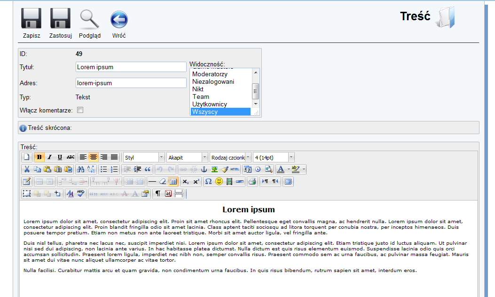The width and height of the screenshot is (495, 297).
Task: Open the 4 (14pt) font size dropdown
Action: point(274,157)
